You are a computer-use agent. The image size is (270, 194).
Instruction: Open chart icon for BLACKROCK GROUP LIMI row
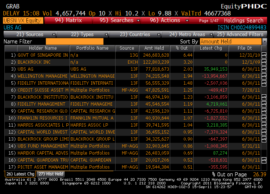coord(264,139)
